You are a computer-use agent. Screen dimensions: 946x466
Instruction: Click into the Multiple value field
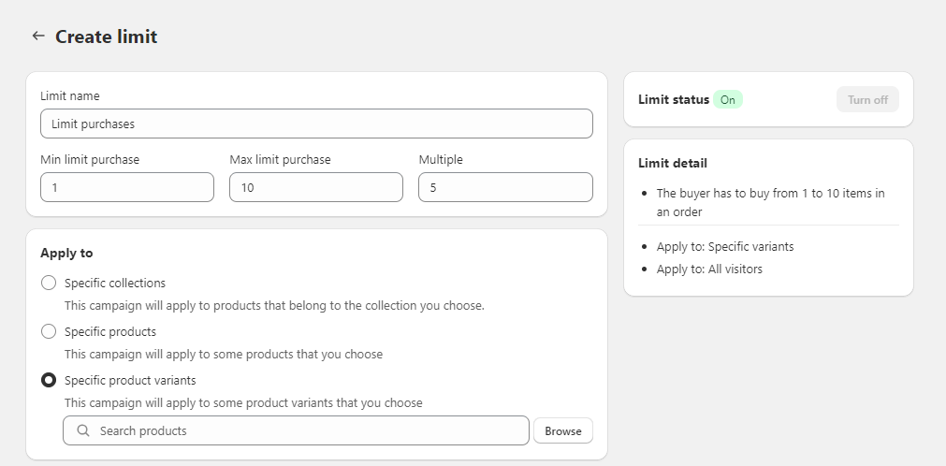point(505,187)
